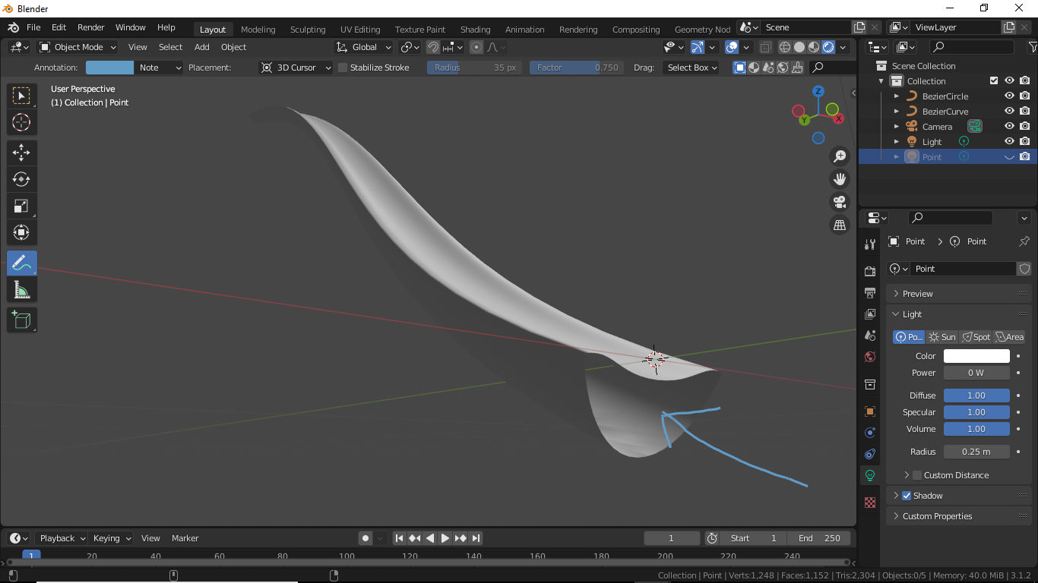
Task: Set light type to Spot
Action: pos(976,337)
